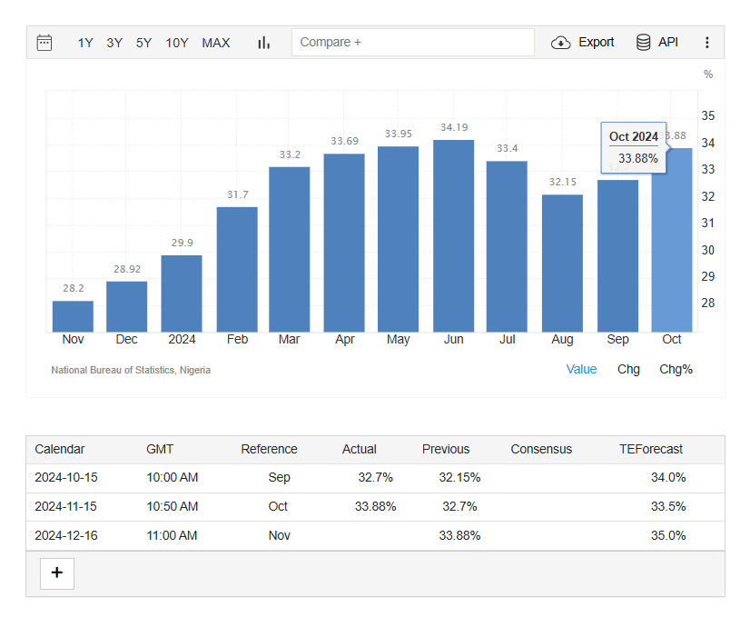Click the Apr bar showing 33.69

pos(344,243)
